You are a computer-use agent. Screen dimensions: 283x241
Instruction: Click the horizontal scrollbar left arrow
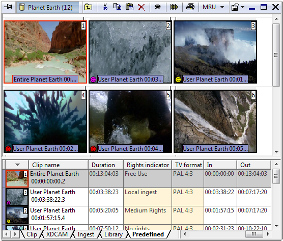185,234
